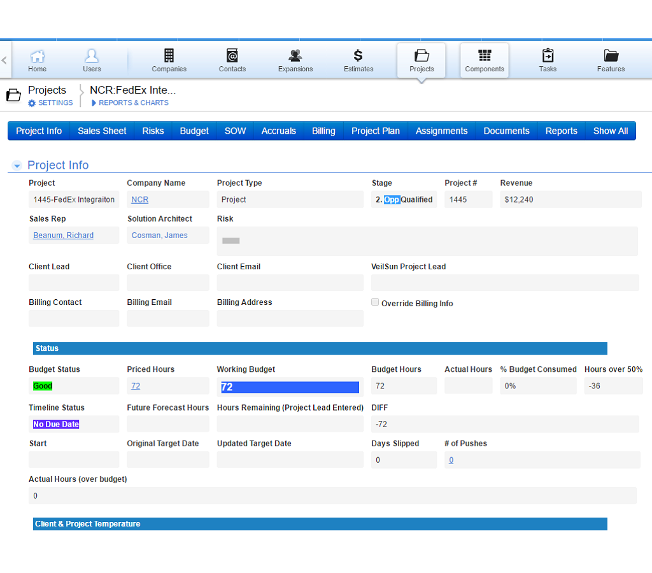Click the Billing Email field

coord(168,318)
